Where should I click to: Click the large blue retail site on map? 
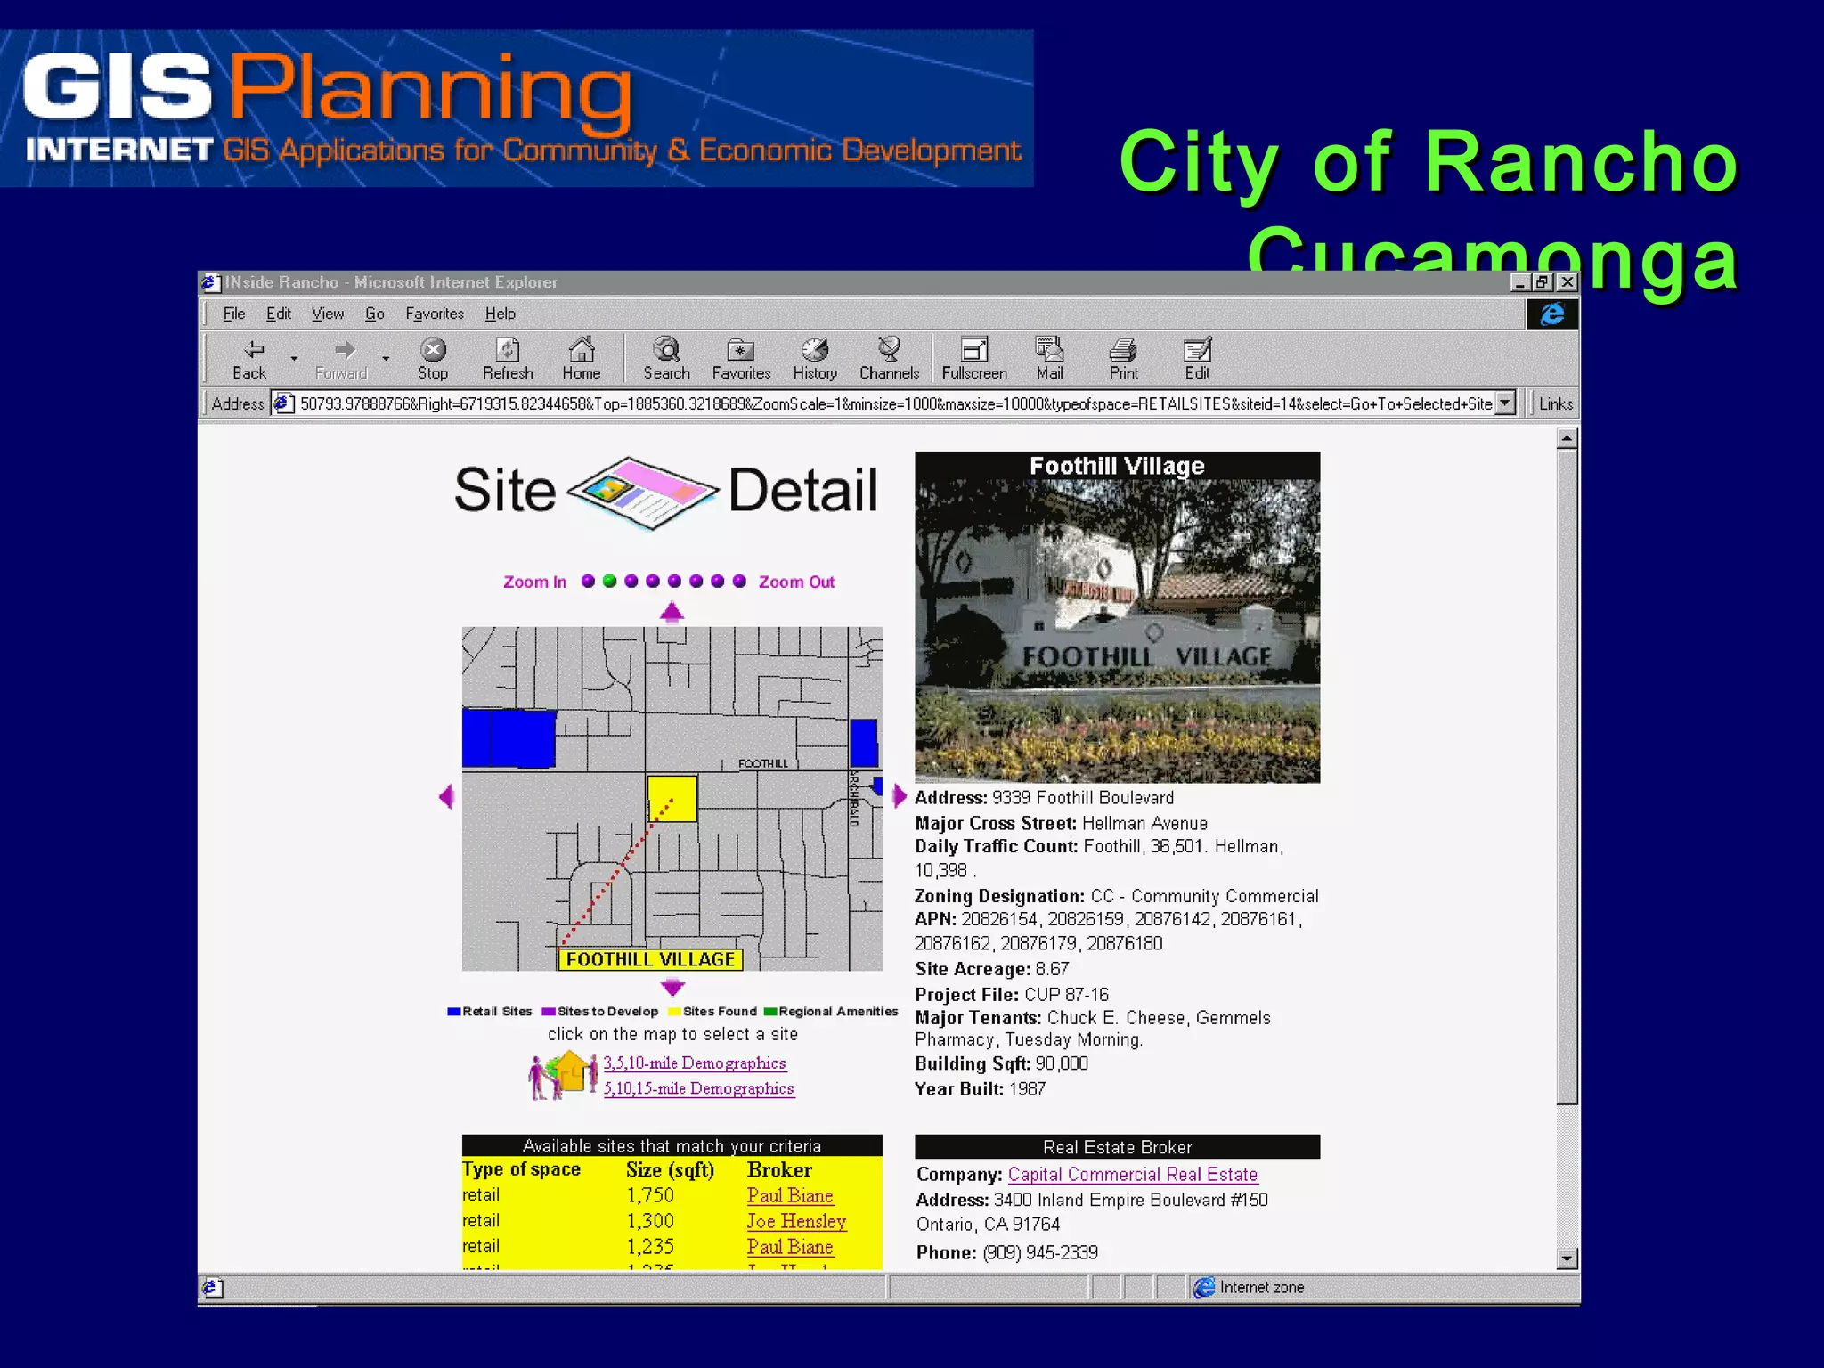pyautogui.click(x=509, y=737)
